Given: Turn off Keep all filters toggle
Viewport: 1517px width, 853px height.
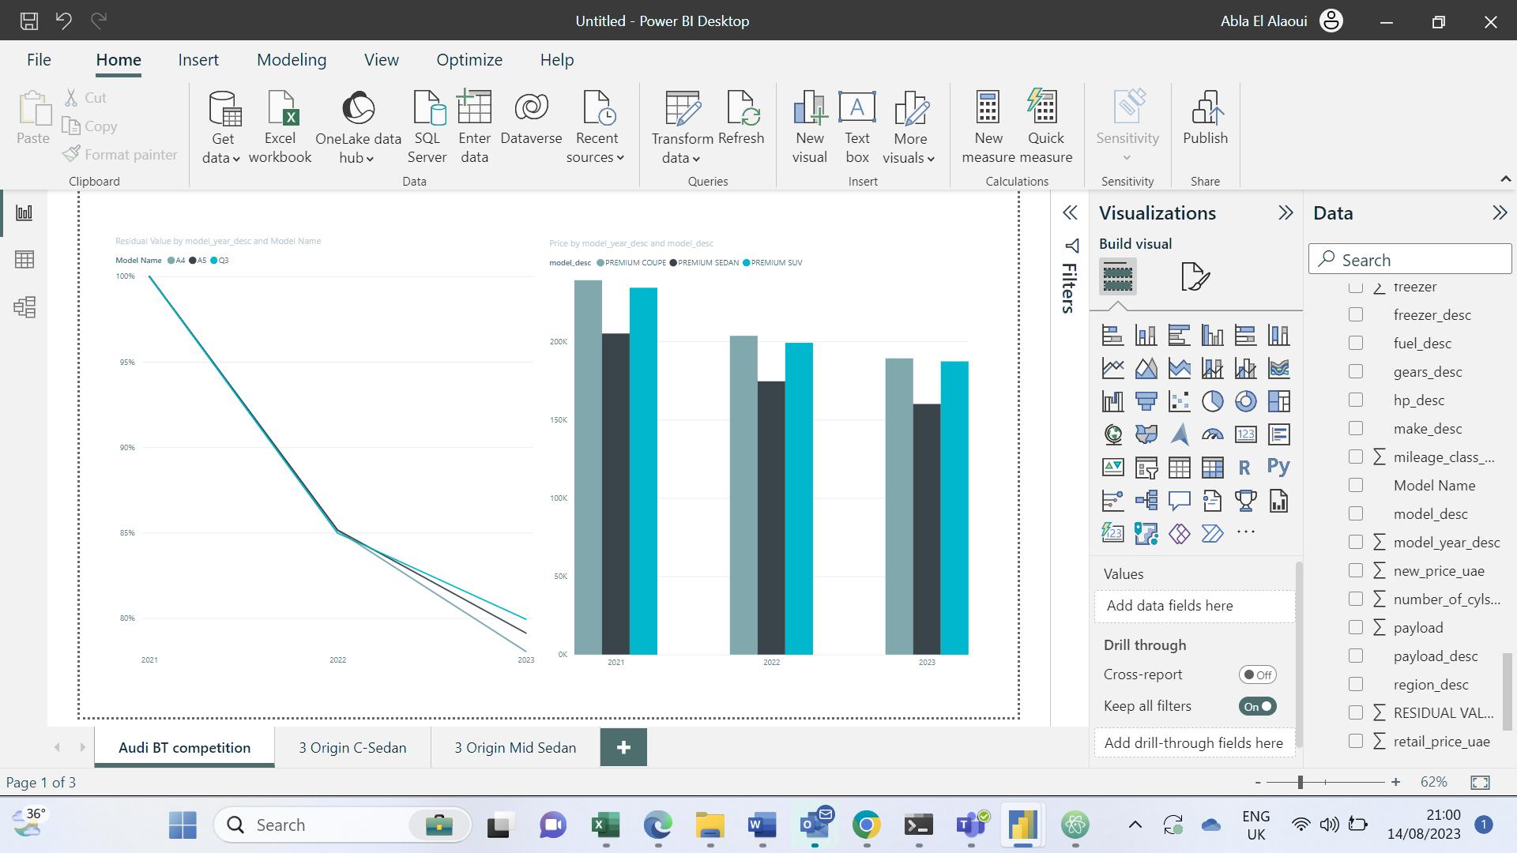Looking at the screenshot, I should tap(1257, 707).
